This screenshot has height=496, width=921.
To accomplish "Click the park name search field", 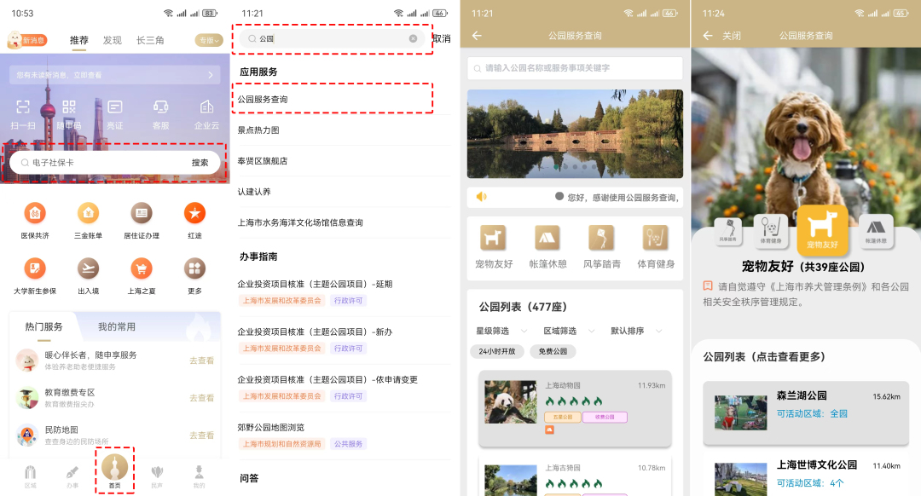I will (575, 68).
